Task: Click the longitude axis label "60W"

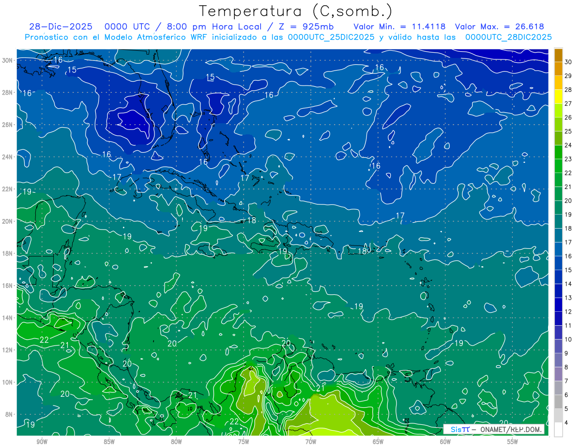Action: coord(445,442)
